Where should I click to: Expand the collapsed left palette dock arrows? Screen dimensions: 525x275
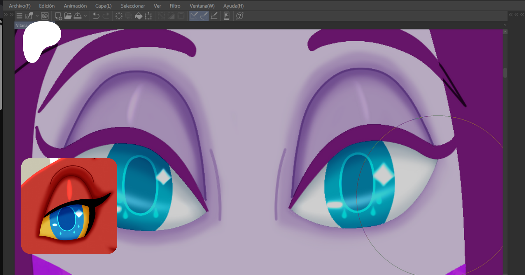(8, 15)
